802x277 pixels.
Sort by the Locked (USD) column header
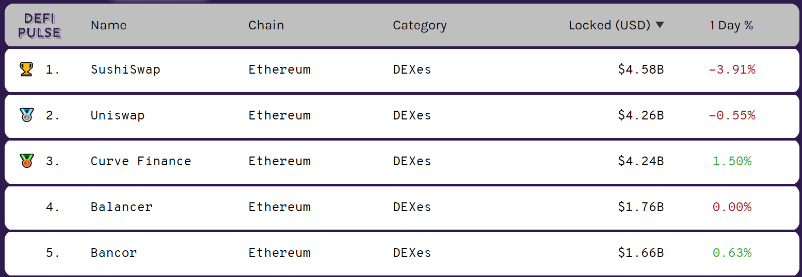coord(609,25)
